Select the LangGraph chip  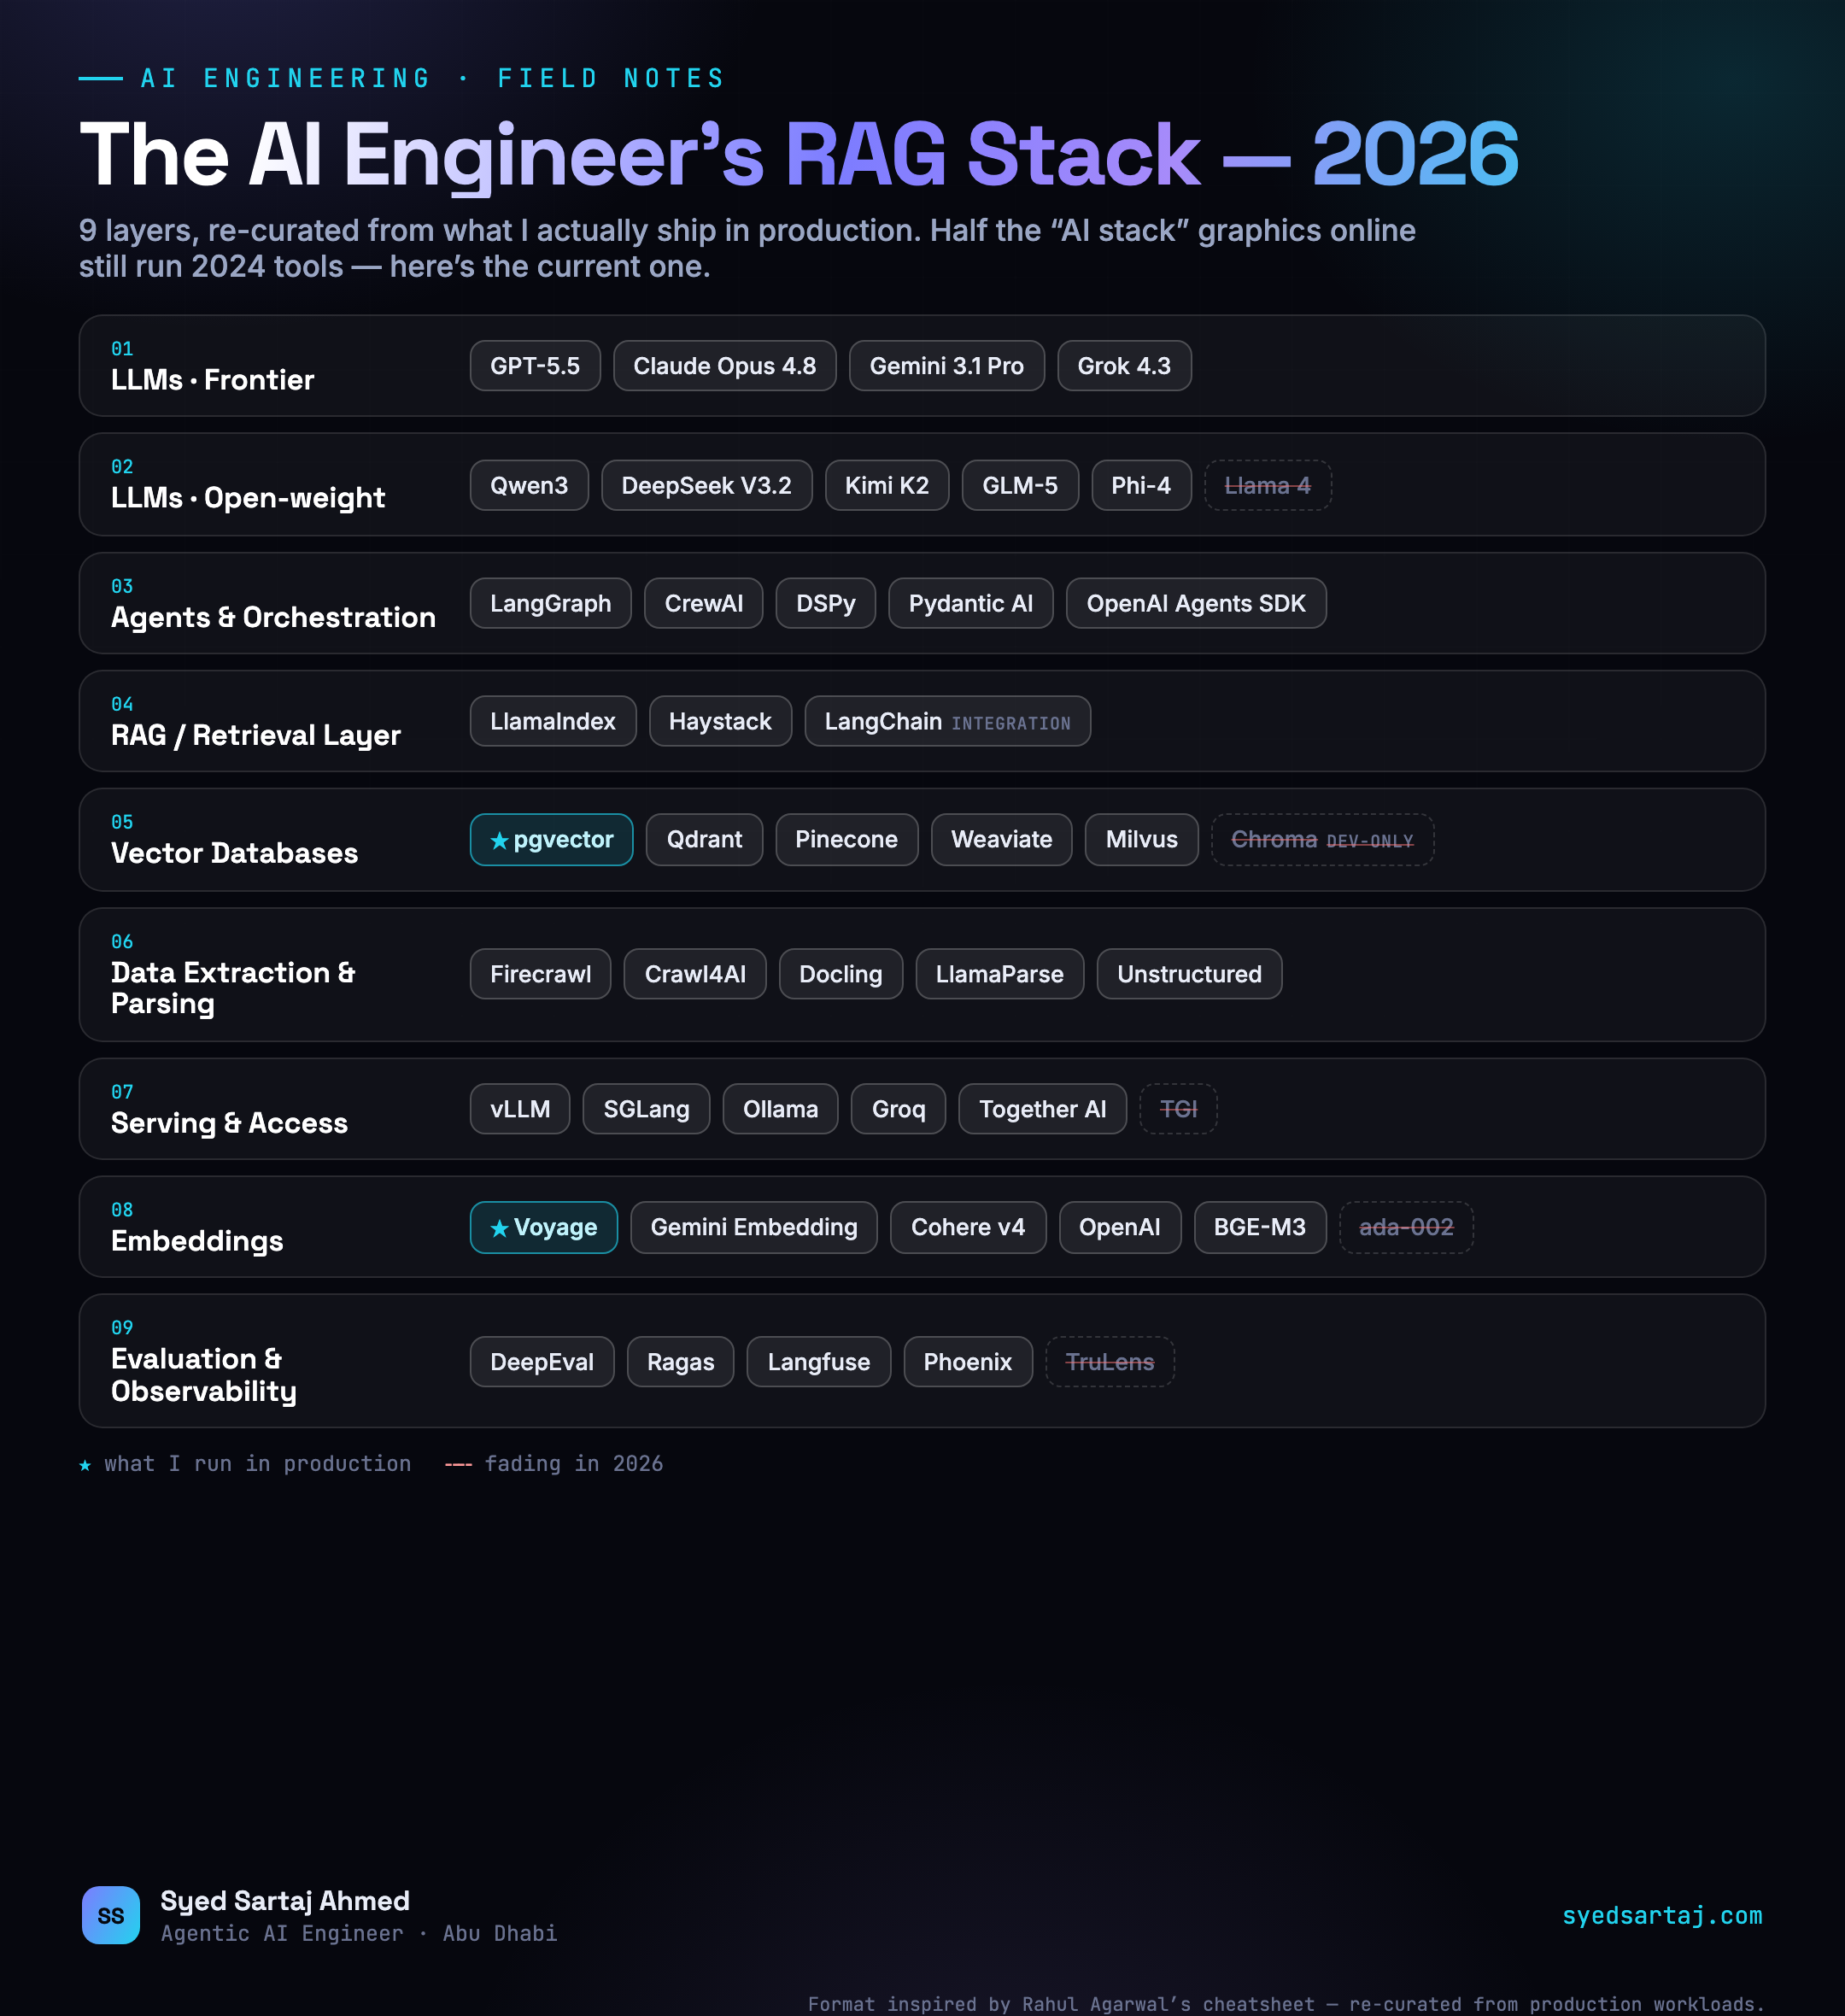(551, 603)
